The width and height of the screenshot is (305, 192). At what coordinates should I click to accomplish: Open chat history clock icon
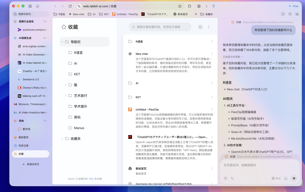[290, 14]
